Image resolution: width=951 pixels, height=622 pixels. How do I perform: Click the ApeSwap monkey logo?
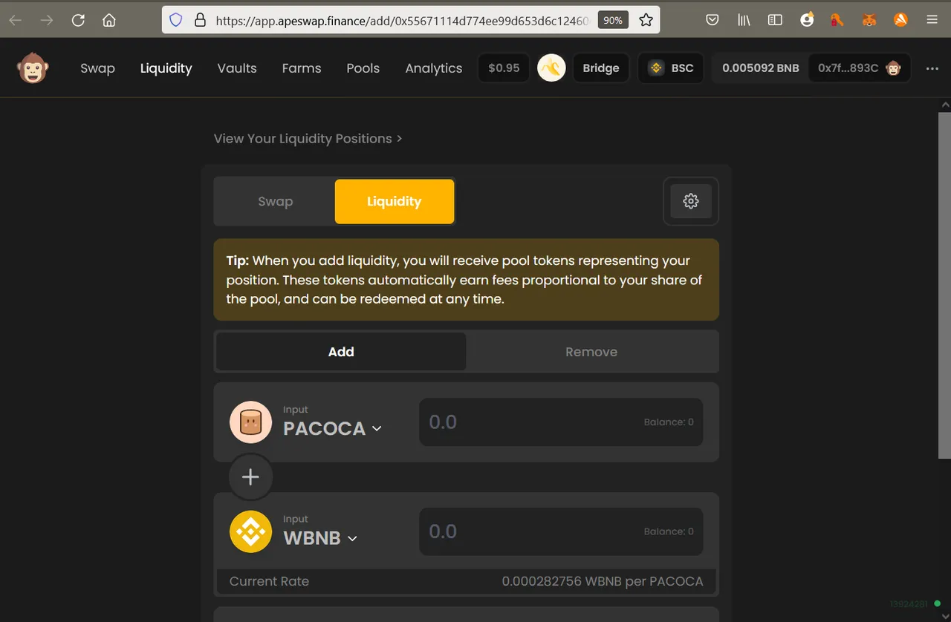(33, 68)
